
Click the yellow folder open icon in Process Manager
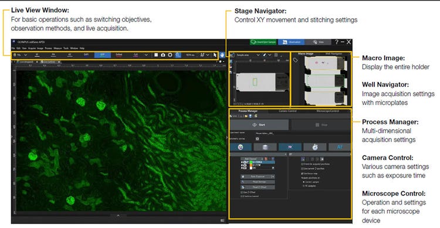[x=246, y=116]
